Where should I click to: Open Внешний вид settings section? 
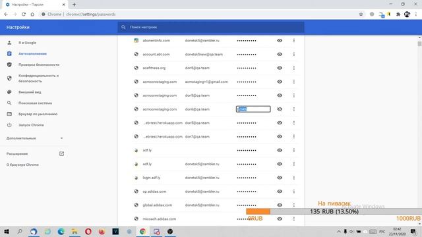point(30,92)
